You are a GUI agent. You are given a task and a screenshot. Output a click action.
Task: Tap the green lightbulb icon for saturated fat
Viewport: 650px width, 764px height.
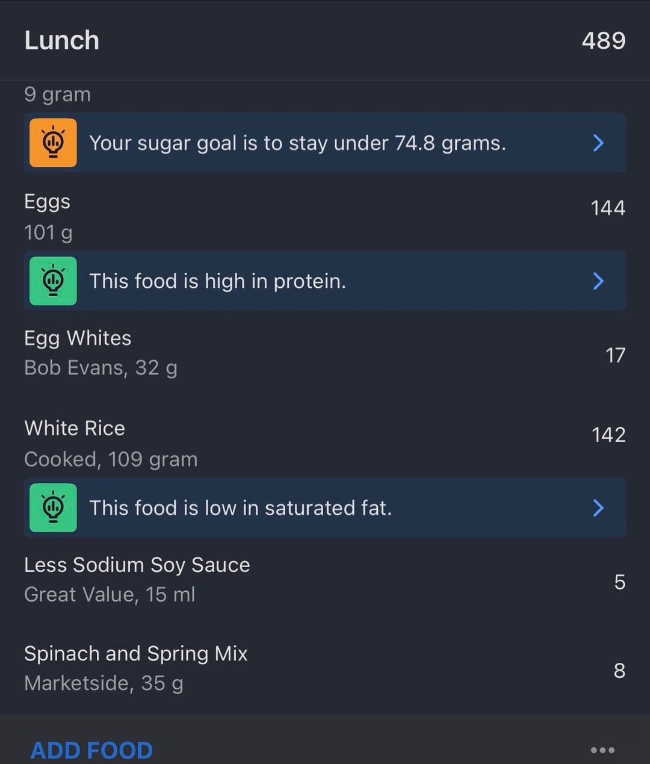(53, 508)
